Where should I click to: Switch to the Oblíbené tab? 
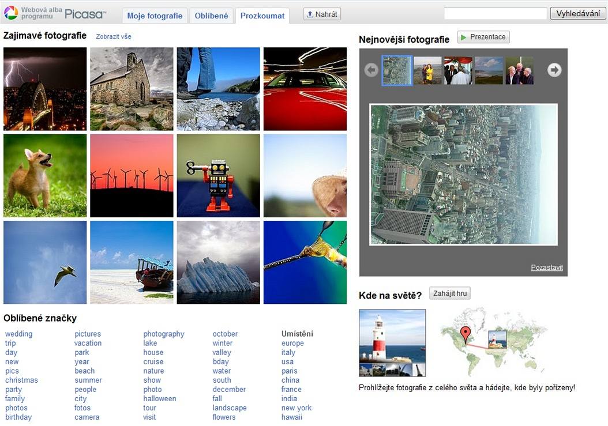click(x=211, y=16)
